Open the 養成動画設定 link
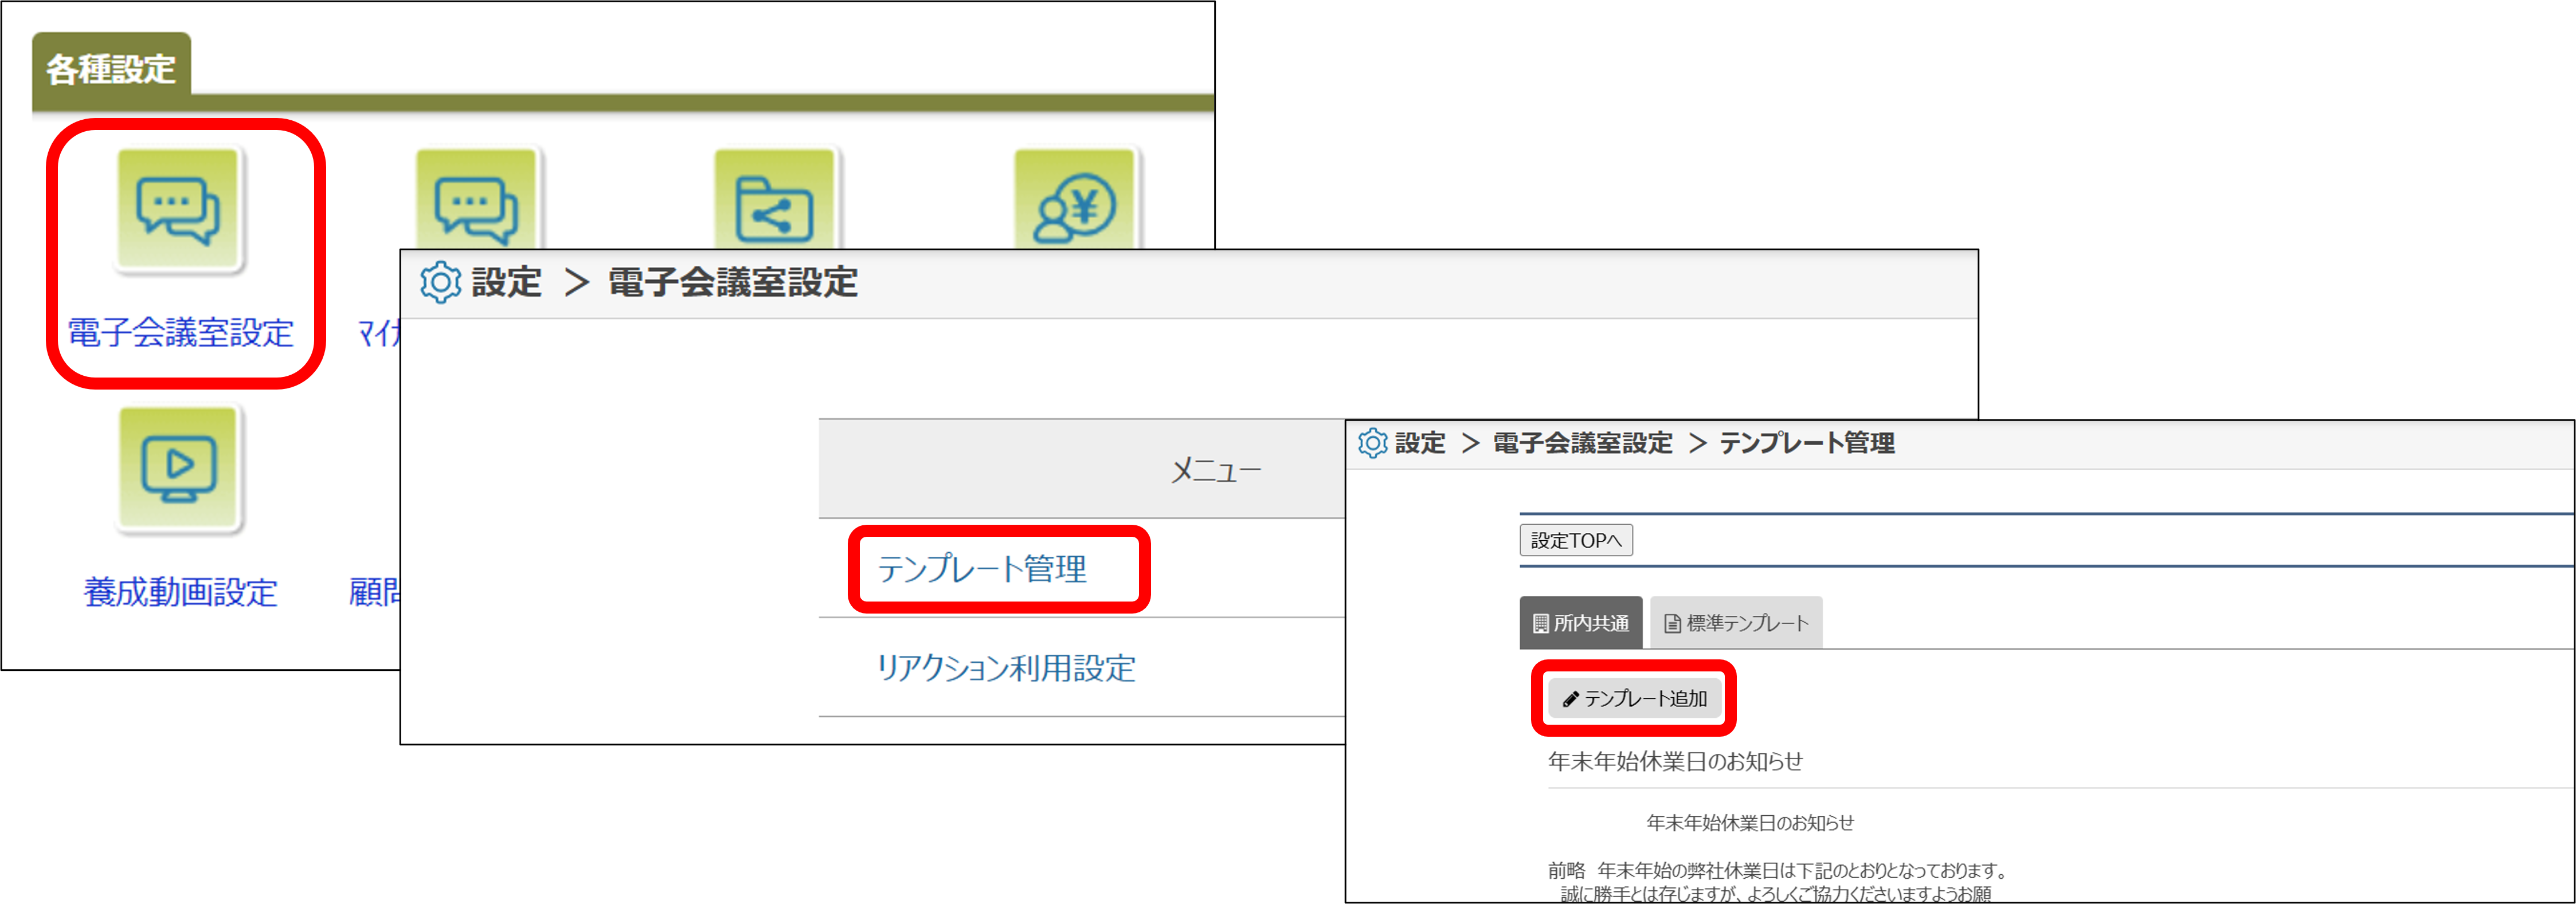The image size is (2576, 904). (180, 591)
